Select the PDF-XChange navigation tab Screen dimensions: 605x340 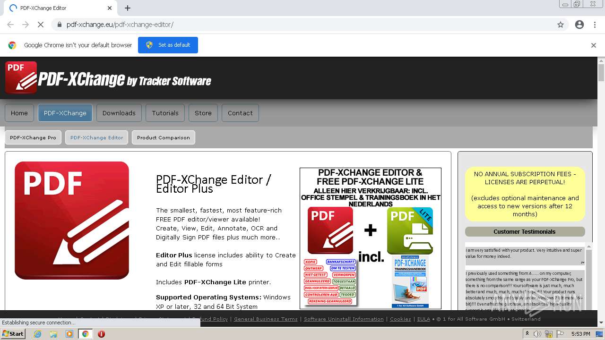(65, 113)
